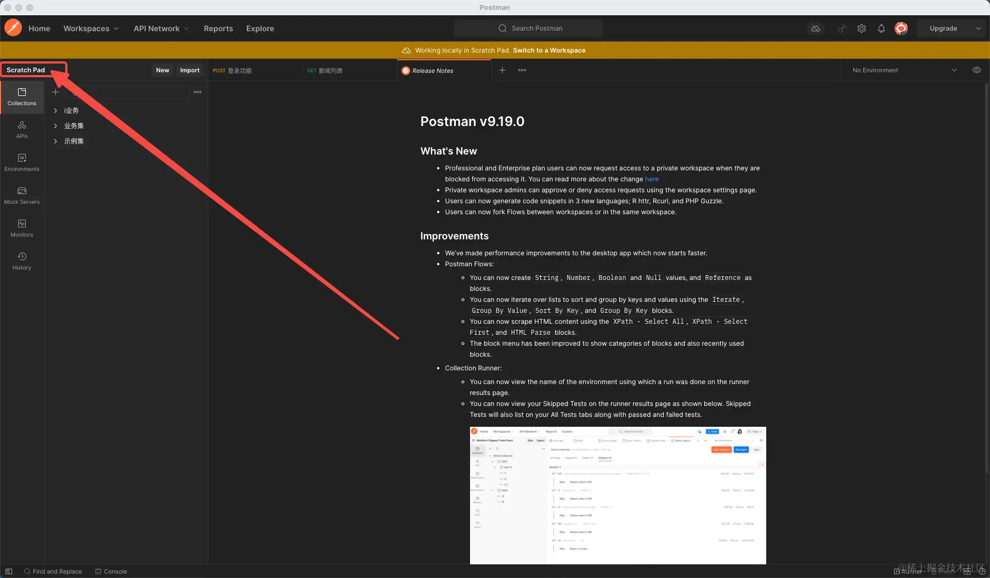
Task: Open the History sidebar panel
Action: click(x=22, y=261)
